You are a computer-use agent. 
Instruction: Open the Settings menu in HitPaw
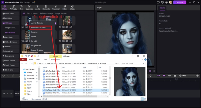pyautogui.click(x=27, y=2)
